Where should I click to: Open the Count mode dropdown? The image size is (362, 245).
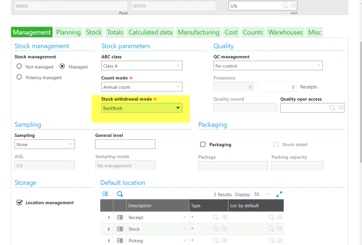click(178, 86)
